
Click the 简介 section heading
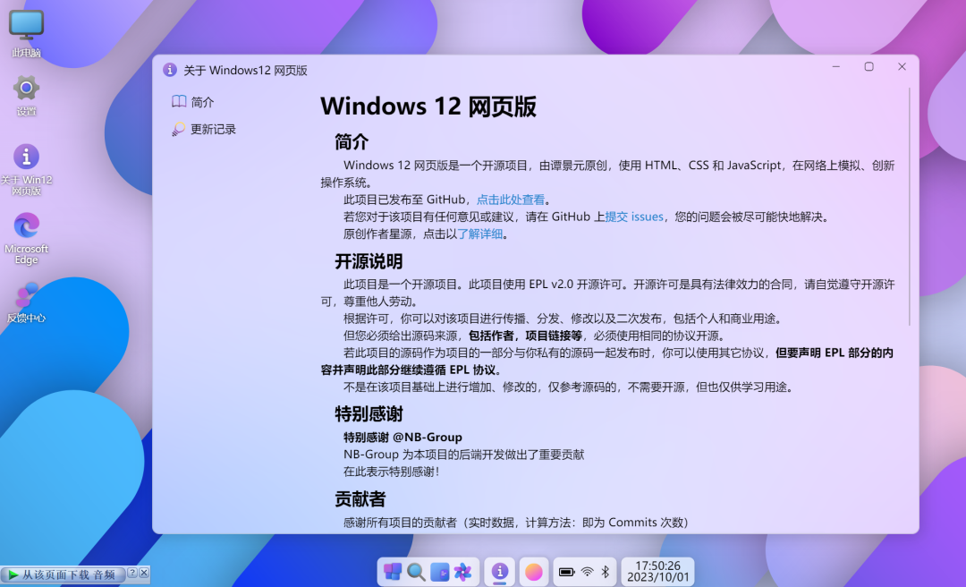(x=352, y=141)
